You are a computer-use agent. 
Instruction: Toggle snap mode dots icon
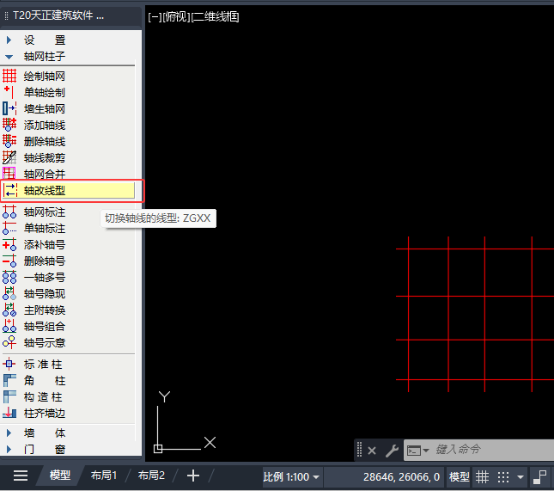coord(503,477)
